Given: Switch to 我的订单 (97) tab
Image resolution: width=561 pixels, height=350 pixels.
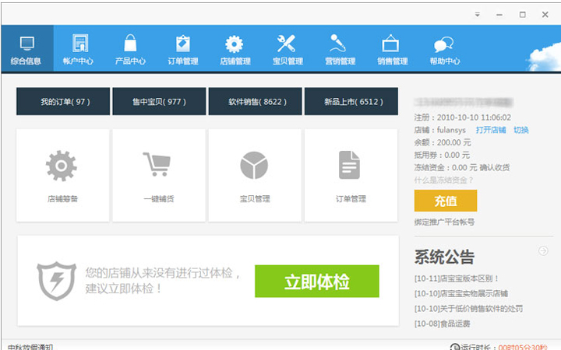Looking at the screenshot, I should point(62,102).
